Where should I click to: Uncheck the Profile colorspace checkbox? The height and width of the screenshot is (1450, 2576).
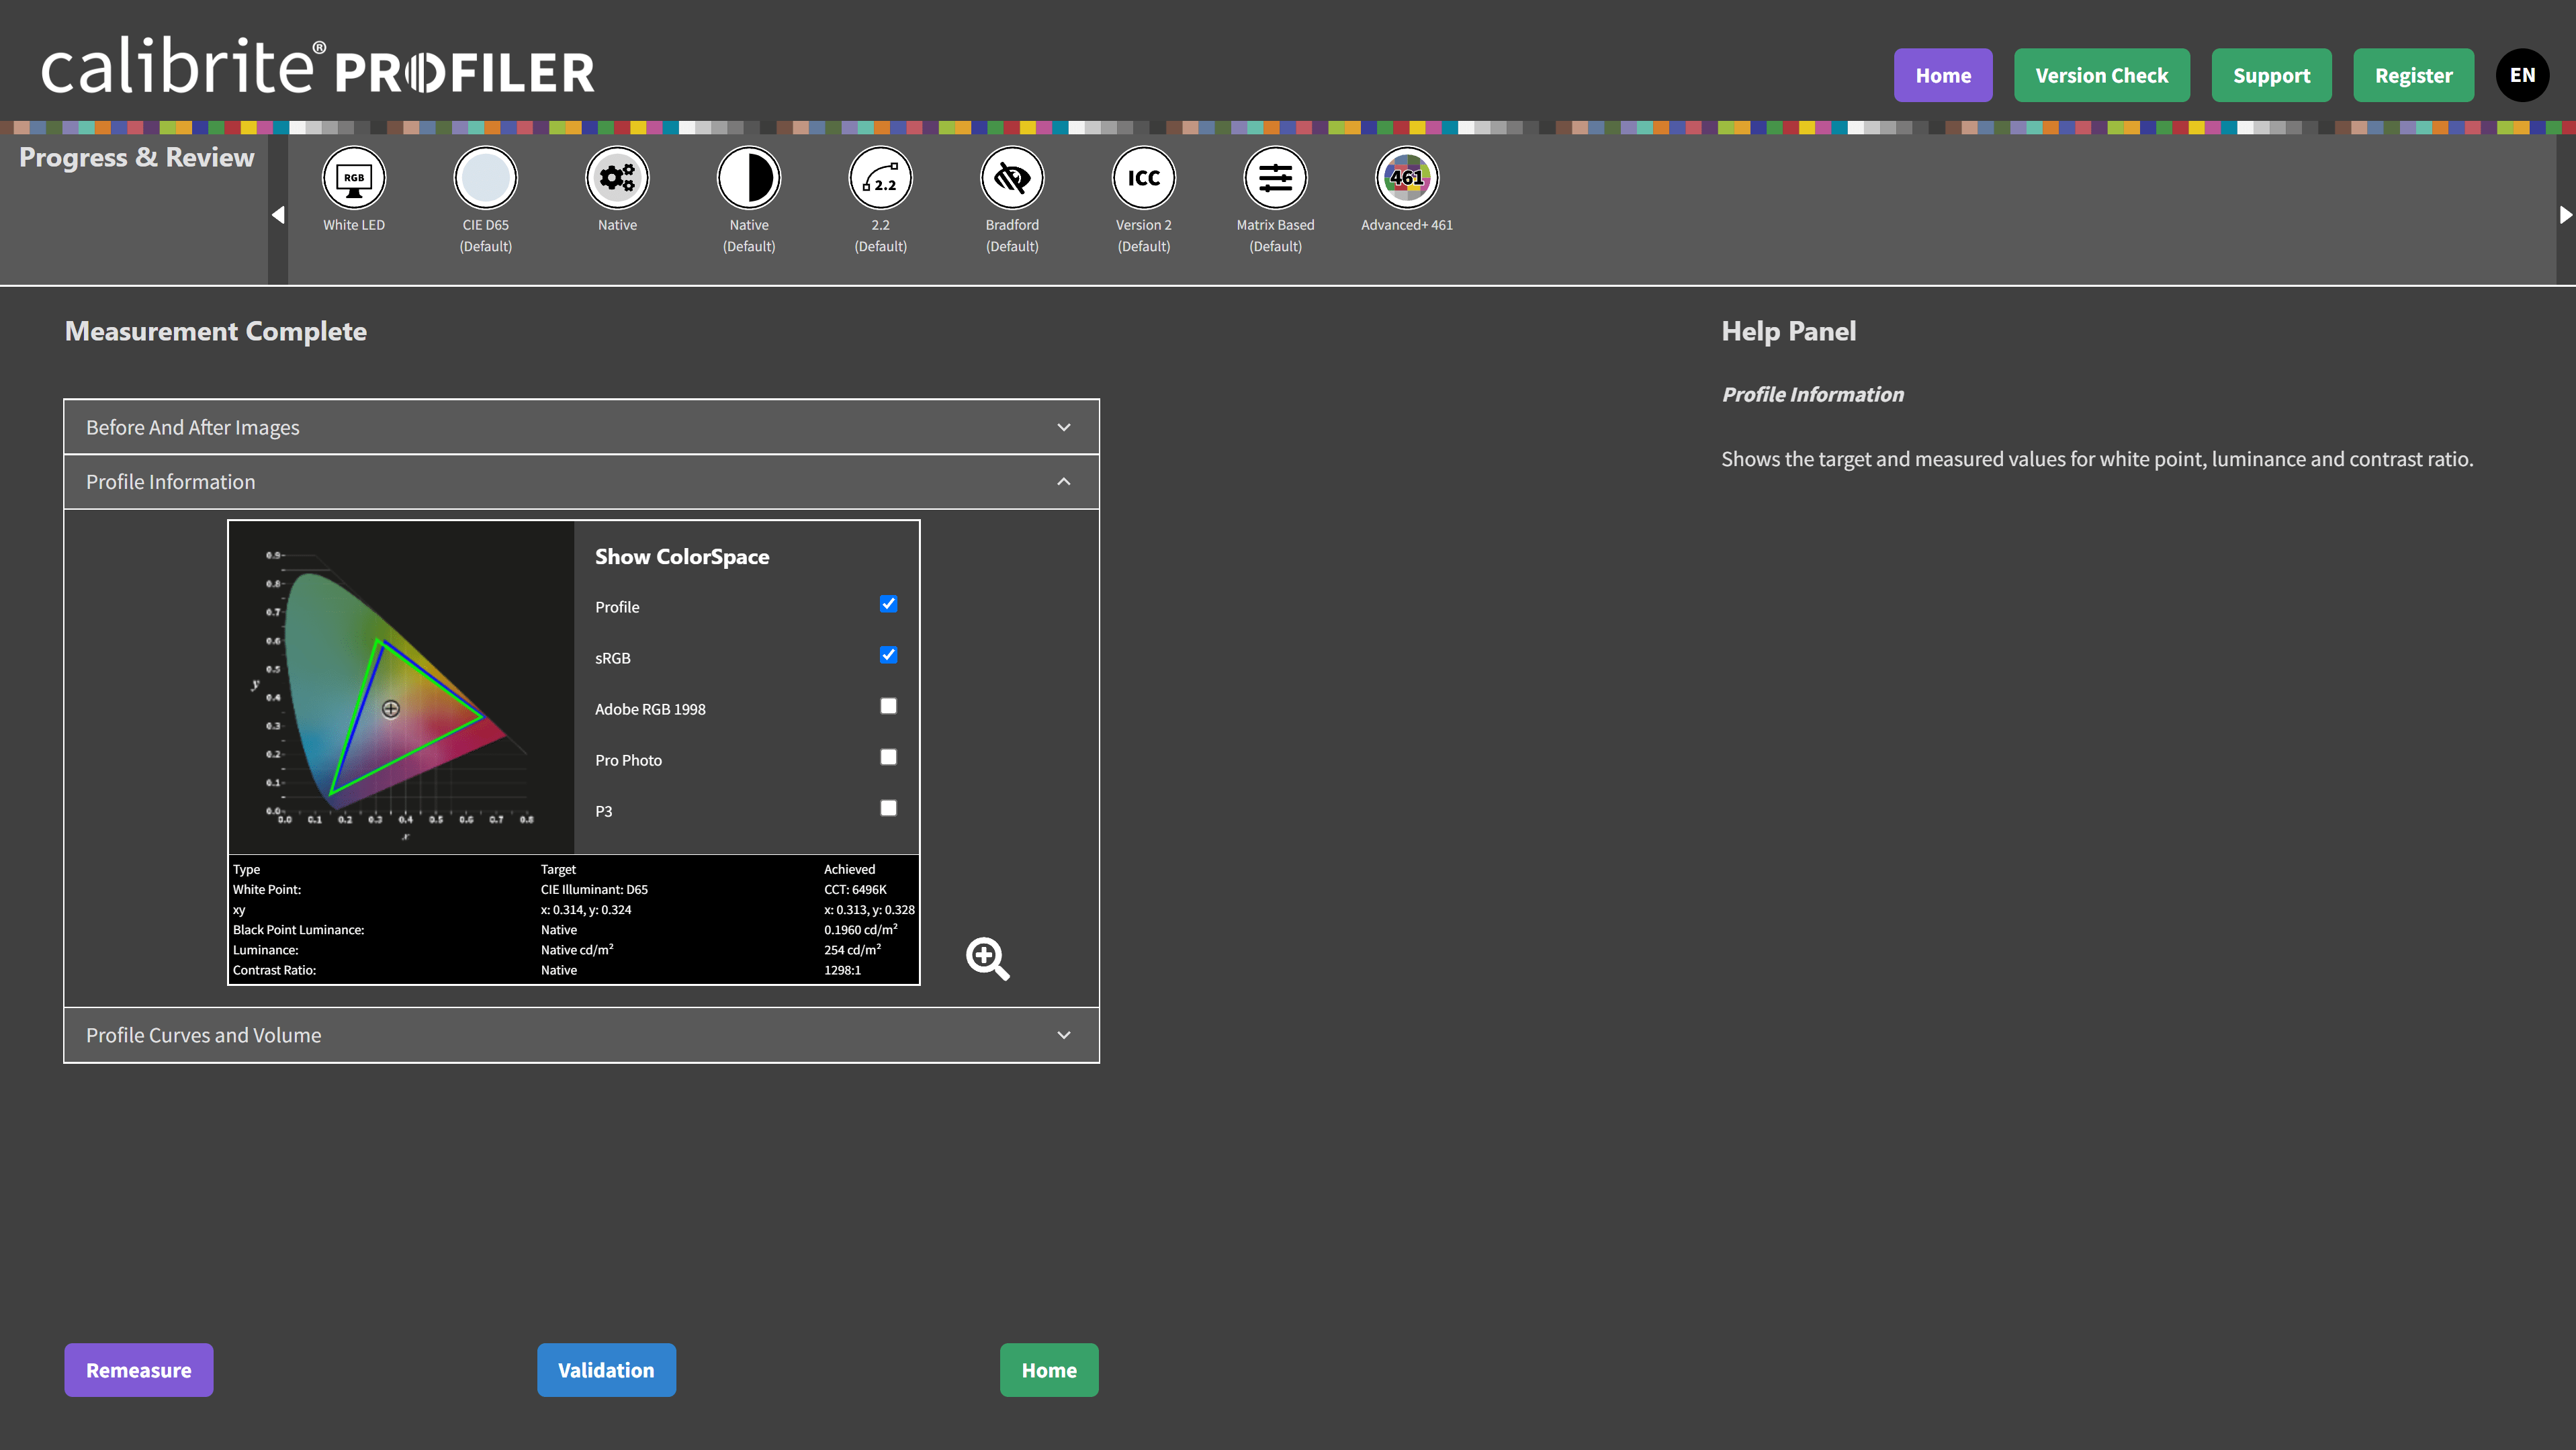pyautogui.click(x=888, y=604)
